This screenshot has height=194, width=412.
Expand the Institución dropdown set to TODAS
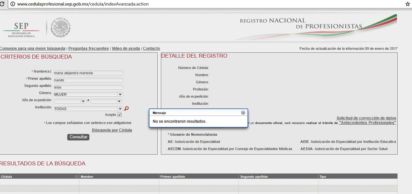click(120, 109)
